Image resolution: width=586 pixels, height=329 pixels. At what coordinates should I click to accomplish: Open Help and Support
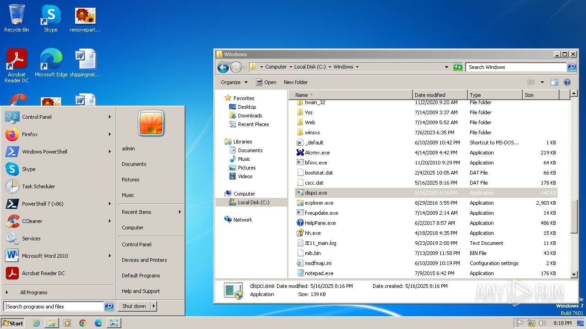click(141, 291)
